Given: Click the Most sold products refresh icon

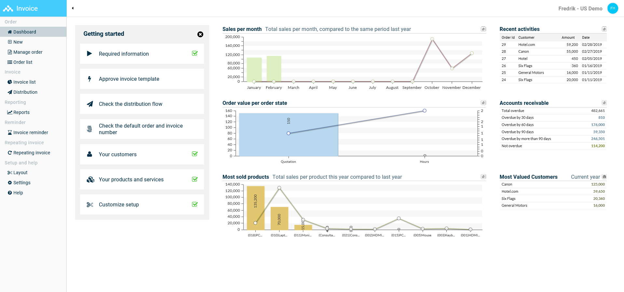Looking at the screenshot, I should 483,177.
